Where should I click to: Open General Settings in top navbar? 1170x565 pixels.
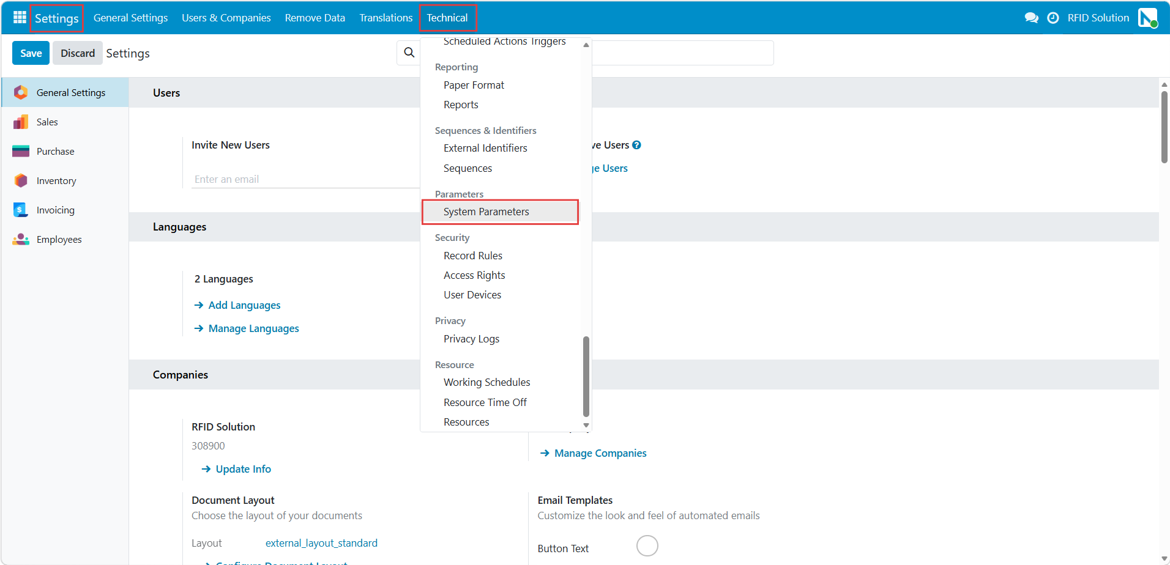coord(130,18)
